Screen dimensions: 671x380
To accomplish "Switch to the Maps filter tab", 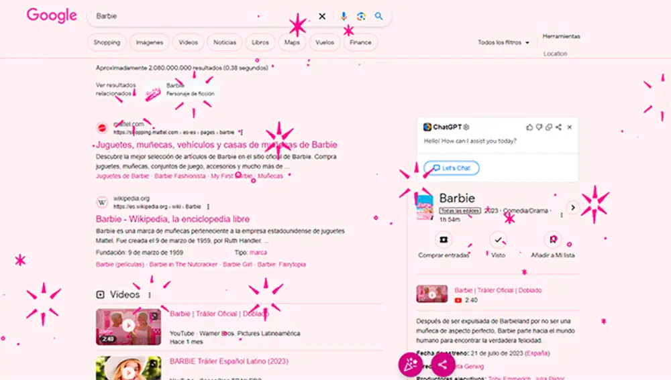I will [x=292, y=42].
